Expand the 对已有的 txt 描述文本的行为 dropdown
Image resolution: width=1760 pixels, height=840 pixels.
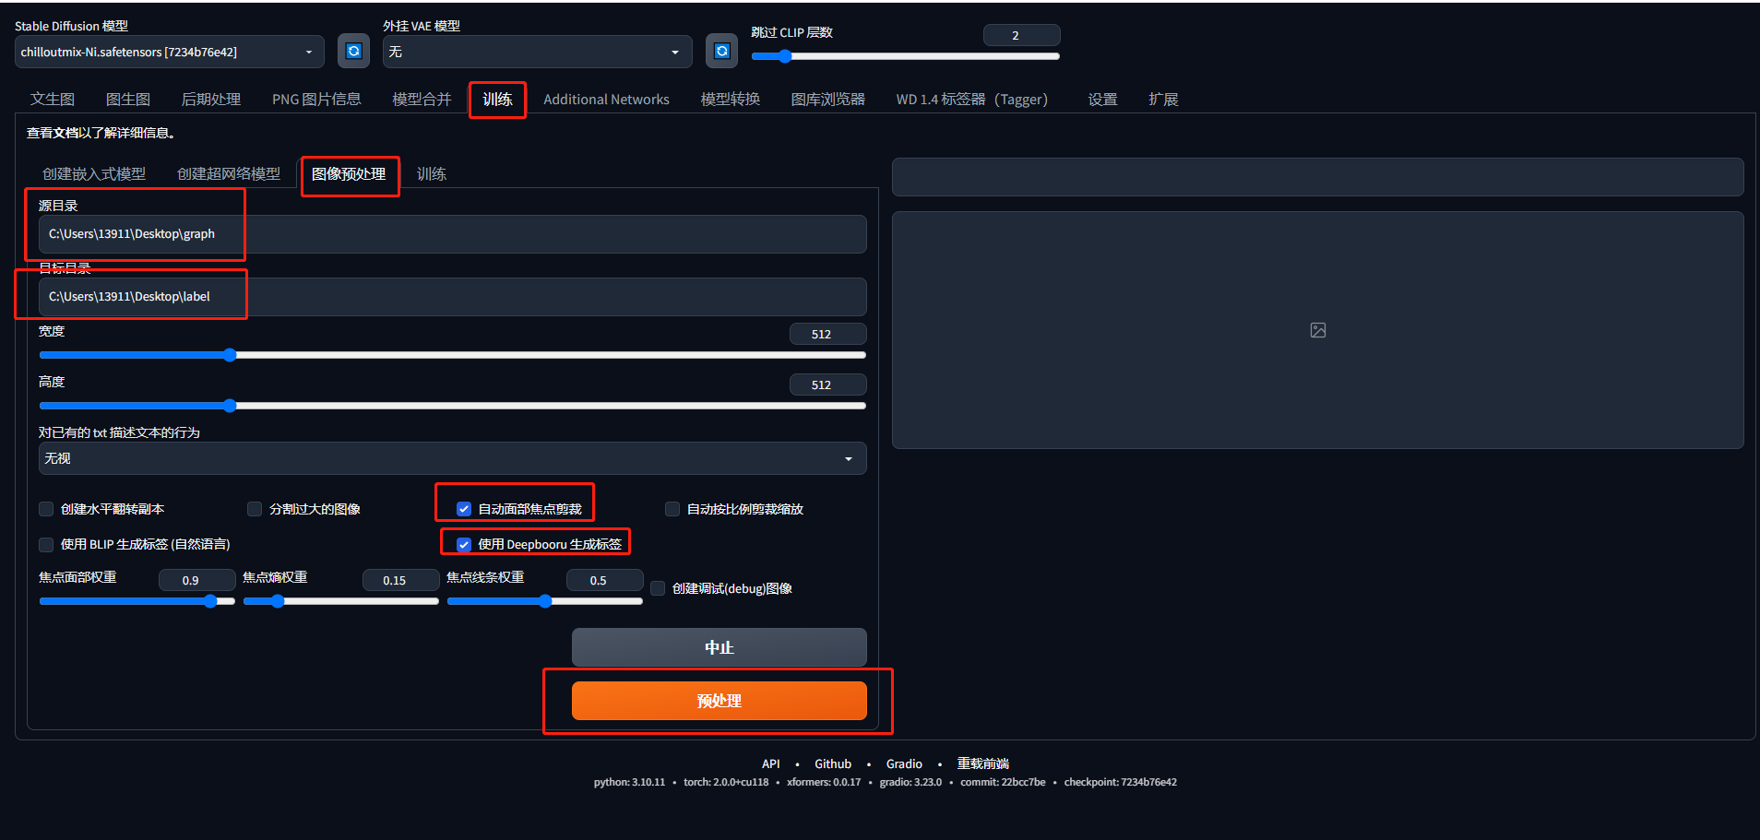click(x=452, y=458)
